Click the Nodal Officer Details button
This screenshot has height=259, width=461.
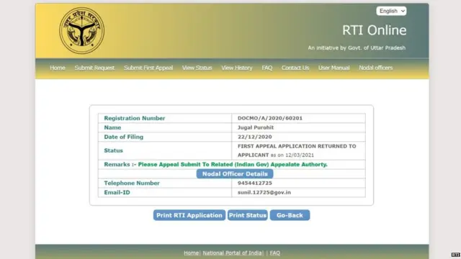tap(235, 174)
